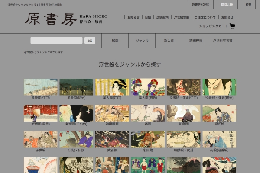
Task: Open the erupting volcano thumbnail in bottom row
Action: [184, 165]
